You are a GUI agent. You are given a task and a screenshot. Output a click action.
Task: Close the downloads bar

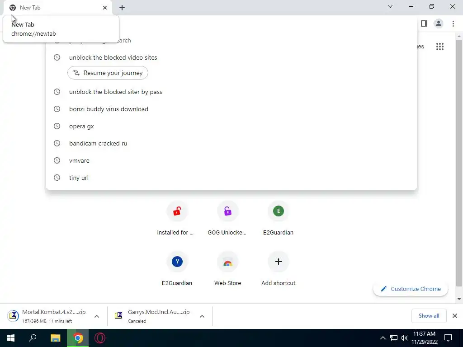[455, 316]
